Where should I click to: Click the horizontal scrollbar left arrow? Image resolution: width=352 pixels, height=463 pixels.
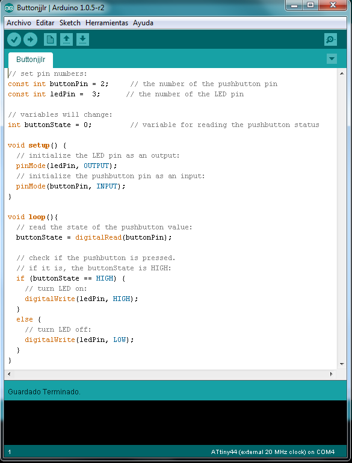(x=9, y=374)
